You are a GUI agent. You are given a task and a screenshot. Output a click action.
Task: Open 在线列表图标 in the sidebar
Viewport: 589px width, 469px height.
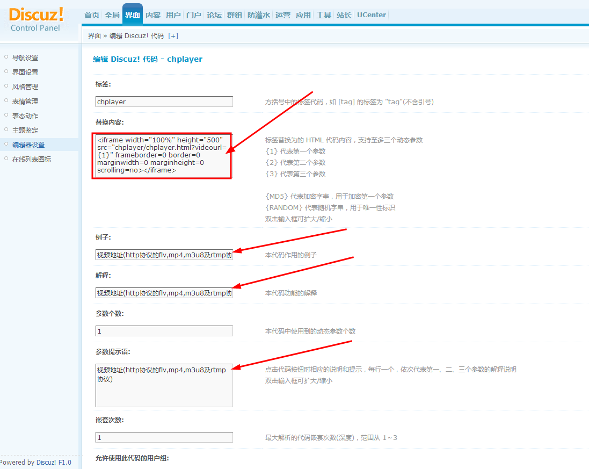32,160
